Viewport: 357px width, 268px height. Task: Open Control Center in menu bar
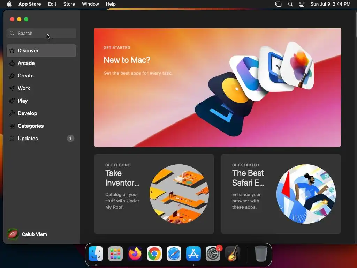[302, 4]
